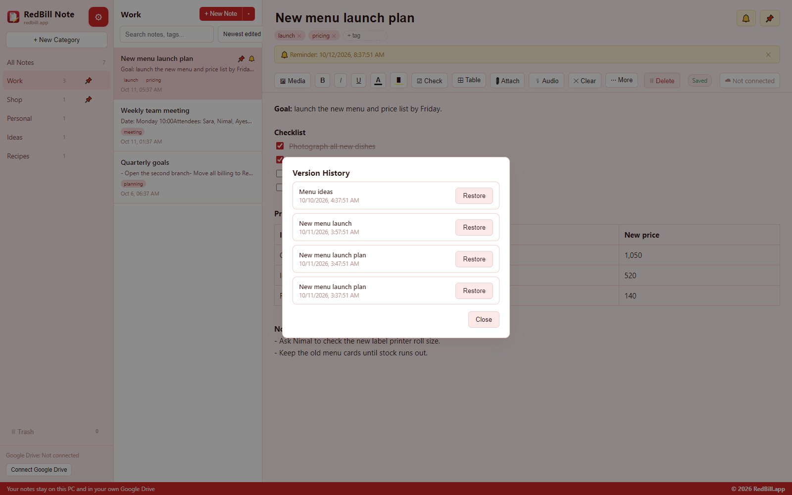Open settings gear next to RedBill Note
This screenshot has height=495, width=792.
click(x=99, y=17)
